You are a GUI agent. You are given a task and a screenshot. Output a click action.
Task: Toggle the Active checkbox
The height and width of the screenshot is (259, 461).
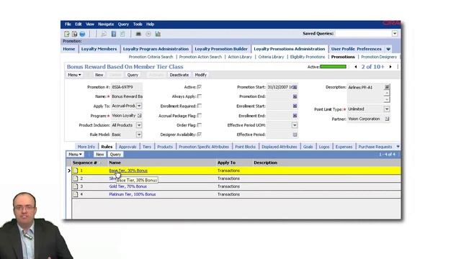pos(200,87)
